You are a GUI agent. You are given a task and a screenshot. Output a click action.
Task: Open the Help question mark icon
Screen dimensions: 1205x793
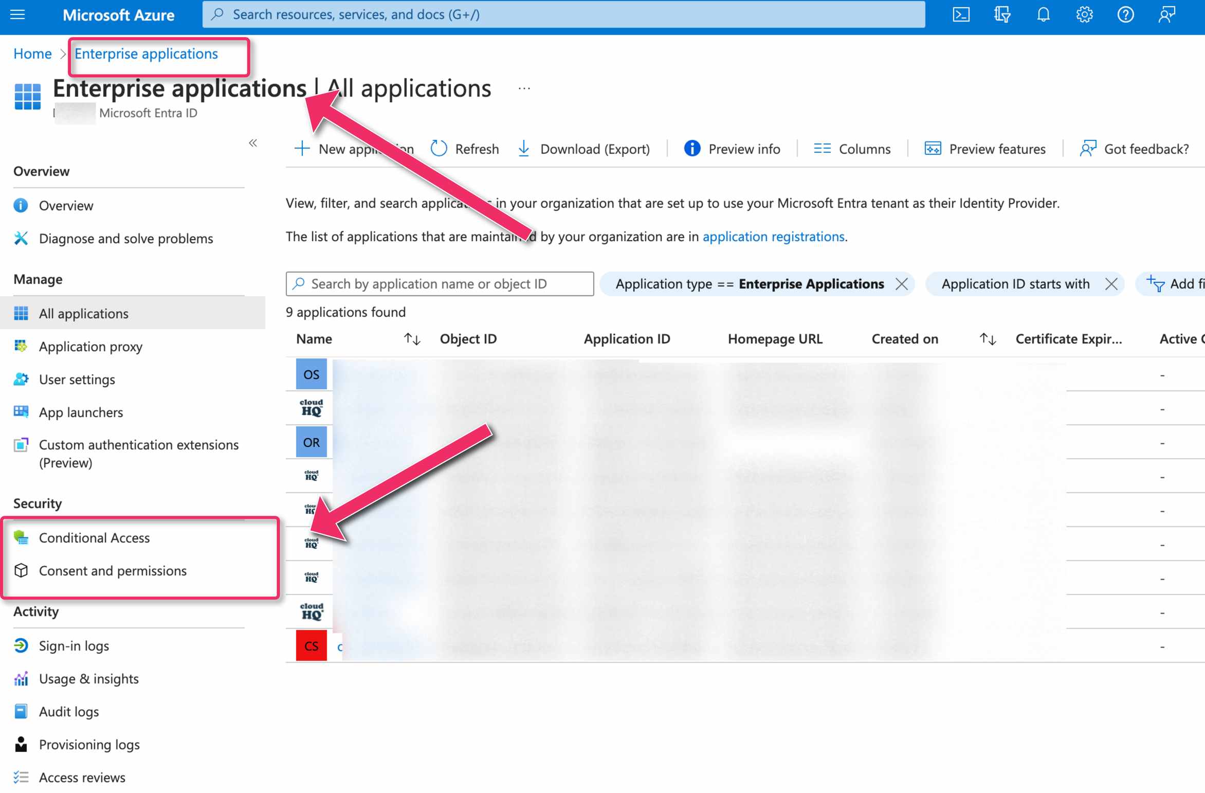click(1125, 14)
